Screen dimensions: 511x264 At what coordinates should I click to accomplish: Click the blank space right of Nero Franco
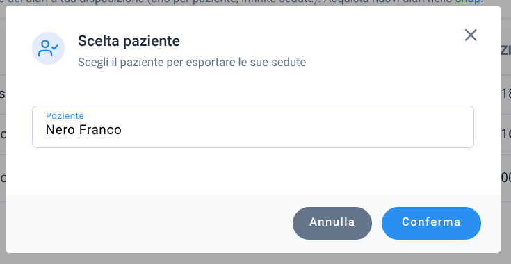(x=293, y=130)
